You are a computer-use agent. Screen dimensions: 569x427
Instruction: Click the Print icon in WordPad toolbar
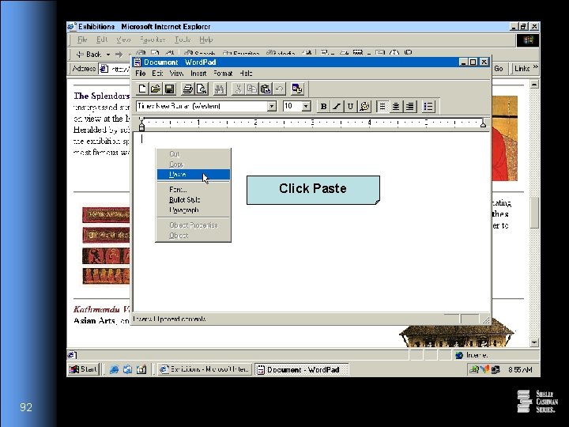pos(187,89)
